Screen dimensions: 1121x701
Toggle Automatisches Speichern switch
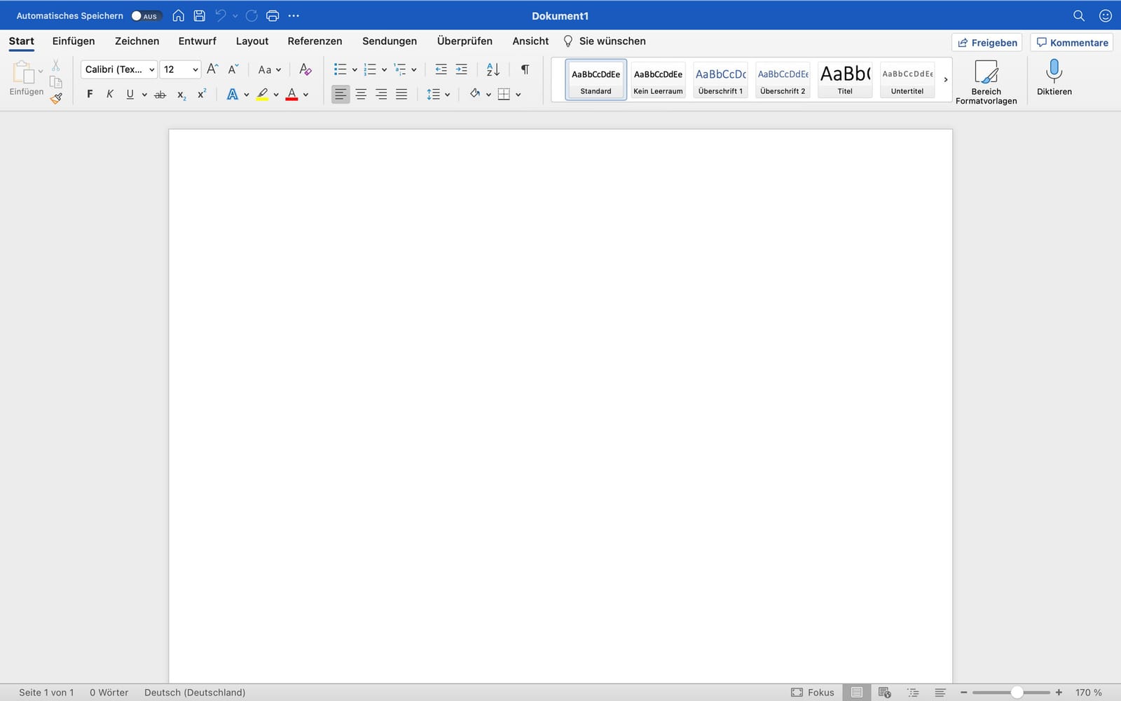click(146, 15)
